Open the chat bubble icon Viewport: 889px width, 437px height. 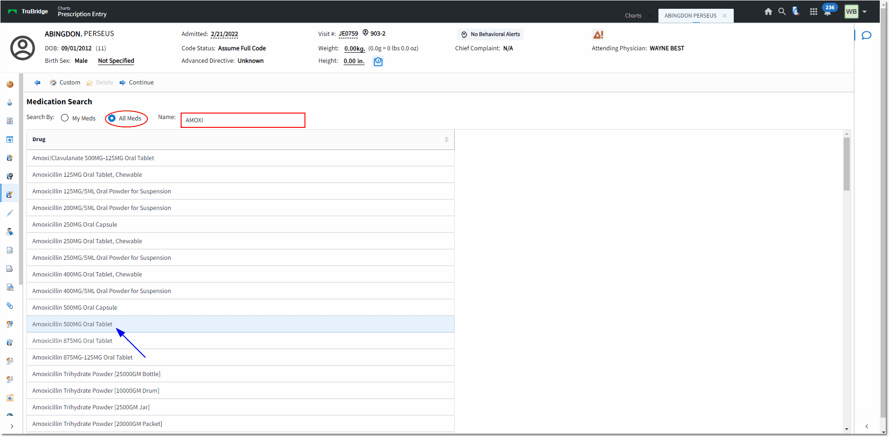pos(866,36)
